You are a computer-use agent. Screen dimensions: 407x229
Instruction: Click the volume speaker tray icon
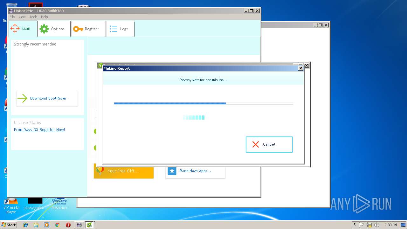(x=377, y=225)
